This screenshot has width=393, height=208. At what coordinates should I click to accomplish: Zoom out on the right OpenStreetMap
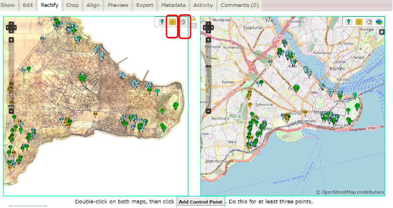click(x=208, y=111)
